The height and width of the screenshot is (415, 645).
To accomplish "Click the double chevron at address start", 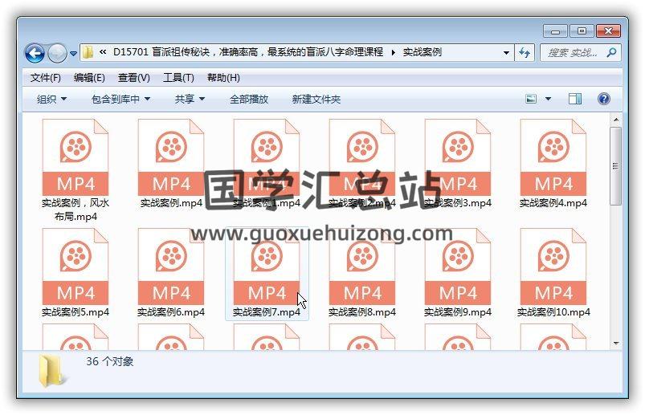I will 103,52.
